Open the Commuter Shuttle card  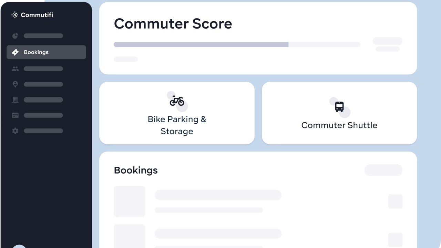pos(339,113)
